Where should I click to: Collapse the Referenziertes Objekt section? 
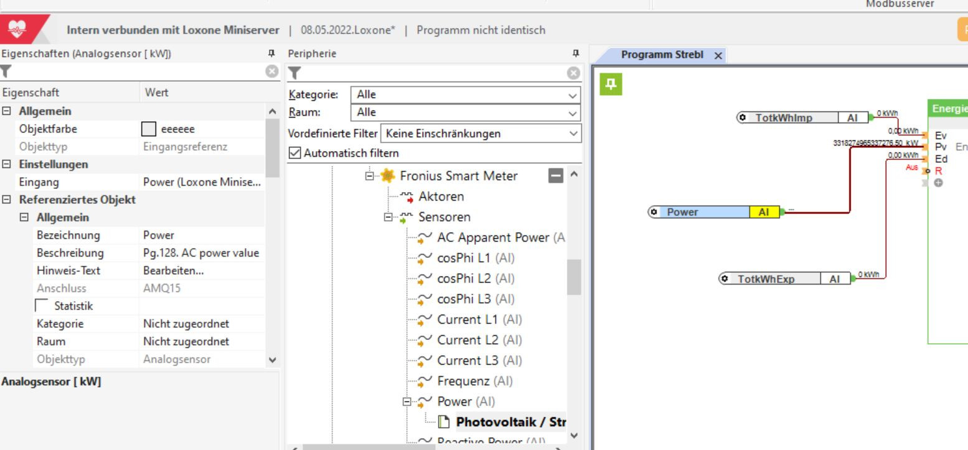[x=7, y=200]
